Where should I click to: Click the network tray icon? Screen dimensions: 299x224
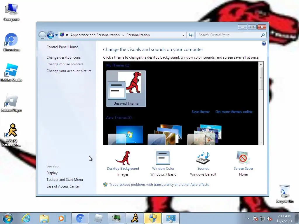pos(263,218)
